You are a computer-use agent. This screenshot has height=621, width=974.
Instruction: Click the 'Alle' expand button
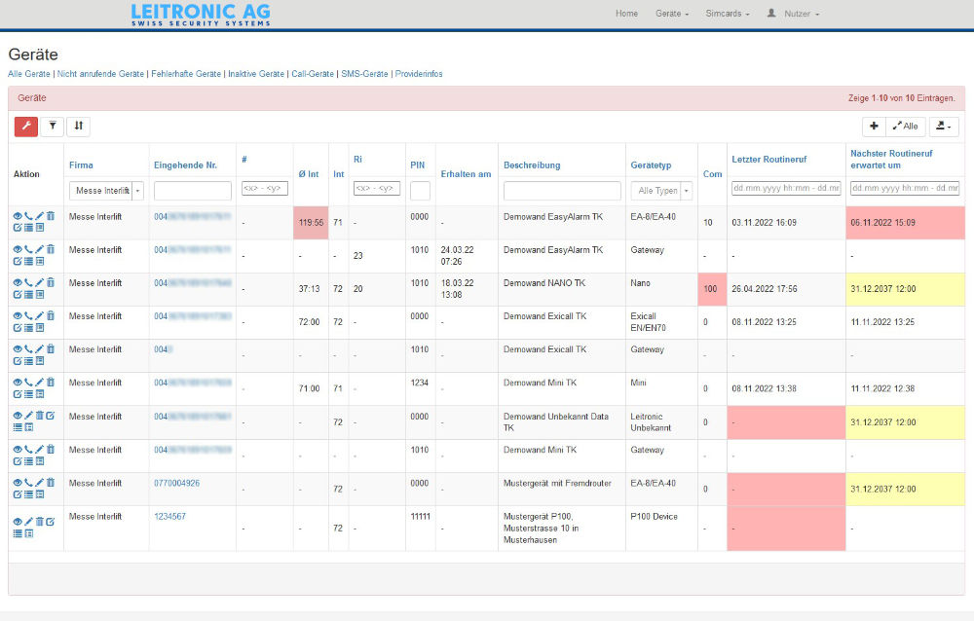pyautogui.click(x=906, y=126)
